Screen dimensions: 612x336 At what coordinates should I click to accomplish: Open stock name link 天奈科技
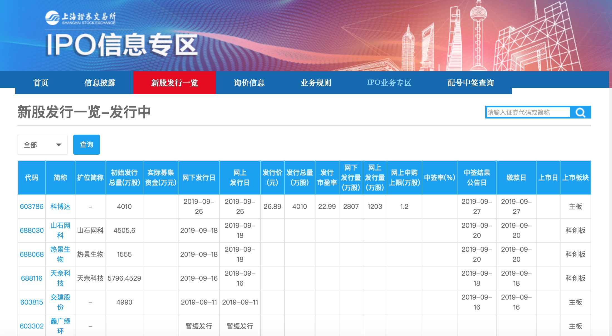(60, 278)
